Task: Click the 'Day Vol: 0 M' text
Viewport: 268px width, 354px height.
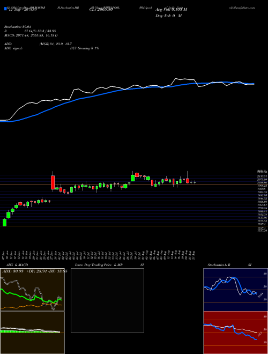Action: 168,16
